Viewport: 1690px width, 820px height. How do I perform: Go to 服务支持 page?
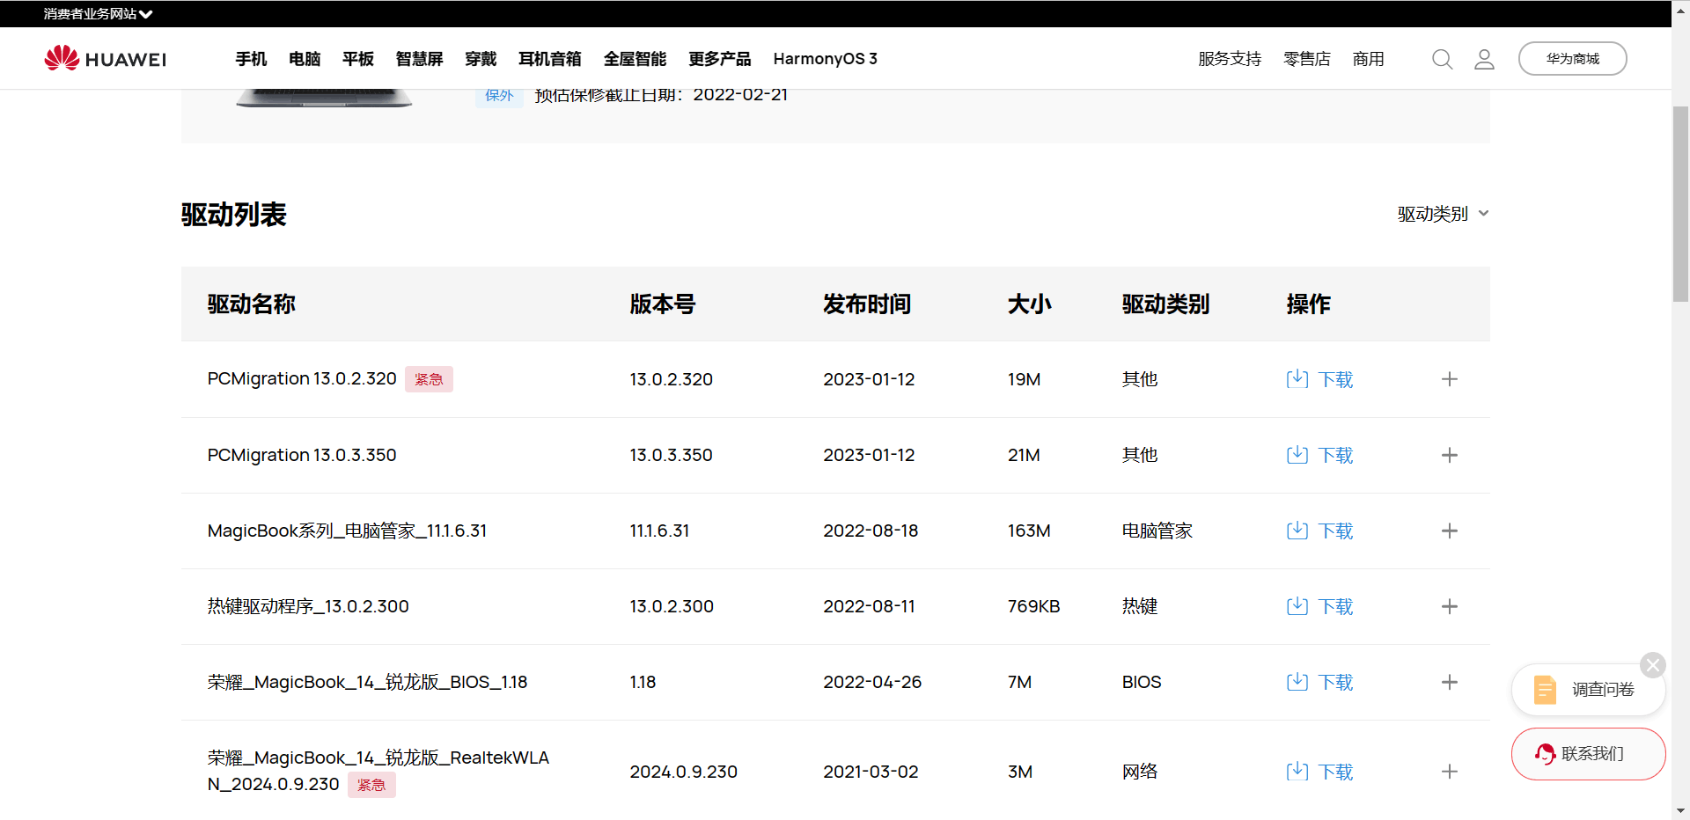[x=1230, y=59]
